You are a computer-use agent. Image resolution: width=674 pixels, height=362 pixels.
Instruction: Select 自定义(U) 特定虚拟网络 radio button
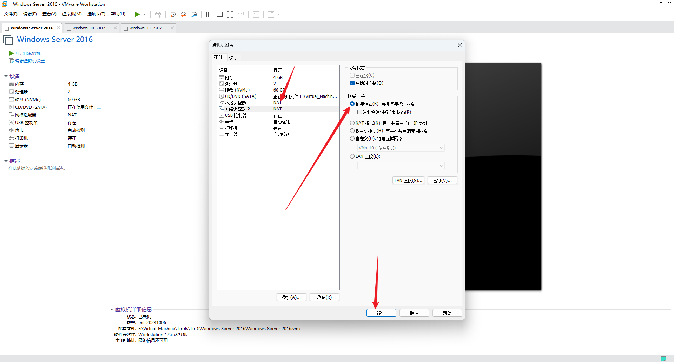click(352, 139)
